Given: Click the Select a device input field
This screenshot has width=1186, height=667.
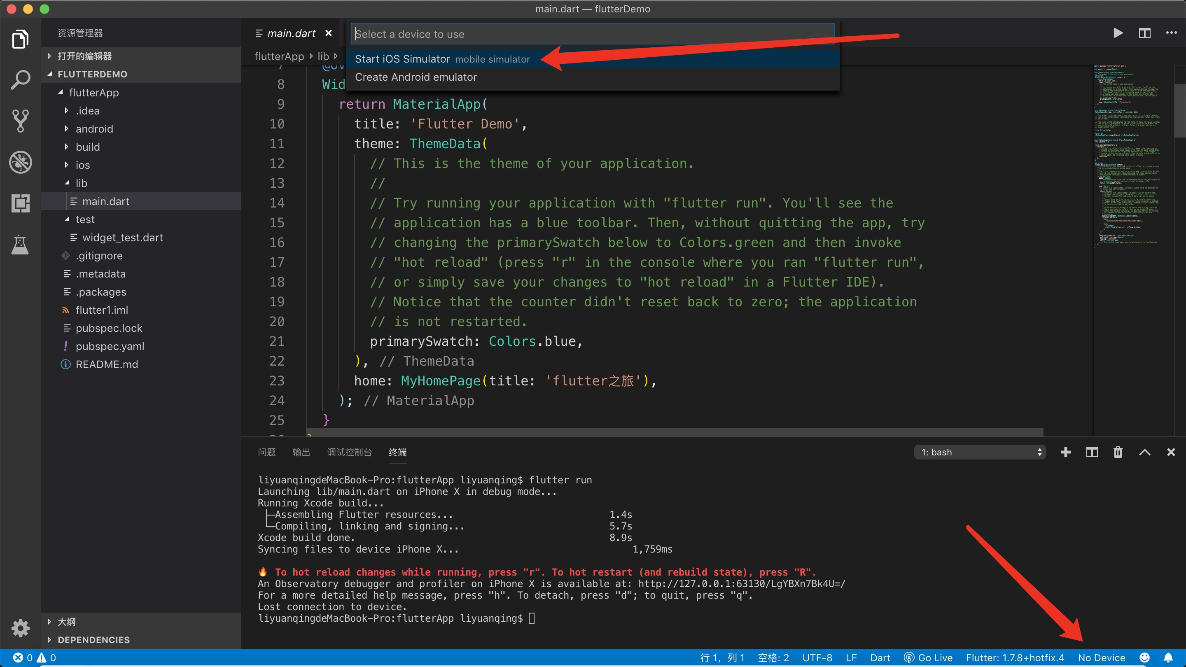Looking at the screenshot, I should tap(593, 34).
